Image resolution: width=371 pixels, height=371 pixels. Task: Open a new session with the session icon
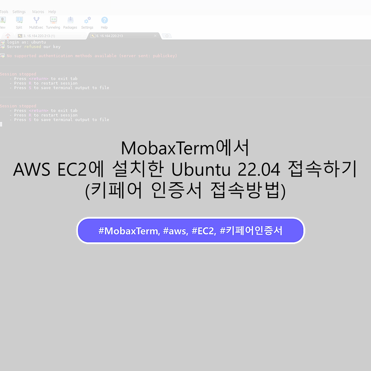point(2,21)
